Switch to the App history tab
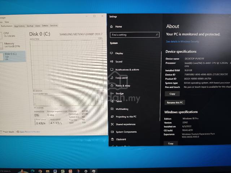Screen dimensions: 231x173 click(x=19, y=26)
